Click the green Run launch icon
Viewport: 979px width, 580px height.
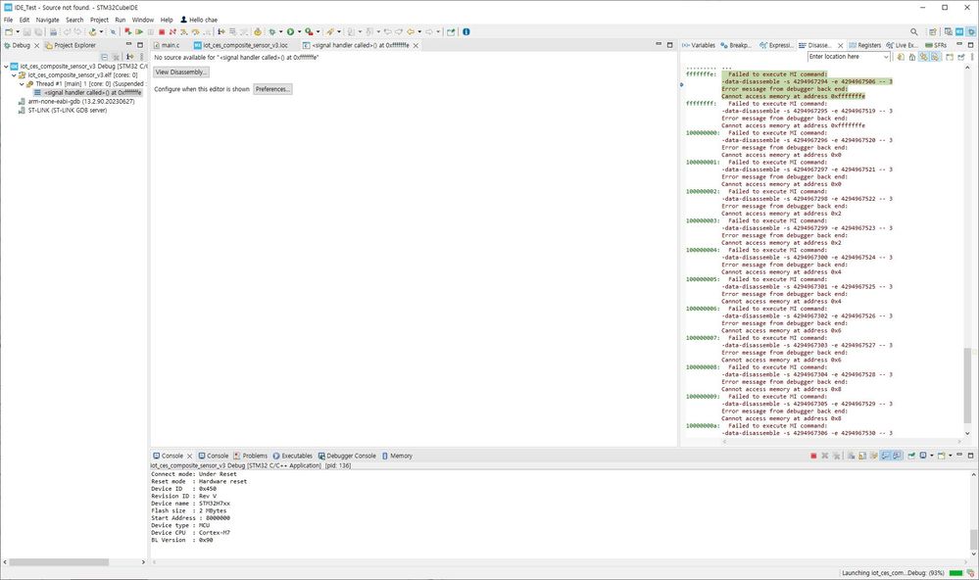click(x=290, y=31)
